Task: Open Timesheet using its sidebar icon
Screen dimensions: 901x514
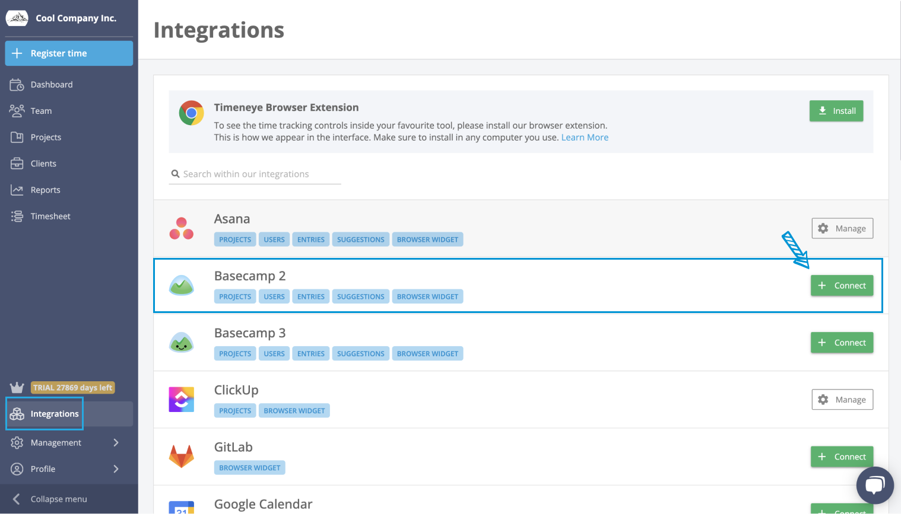Action: tap(17, 216)
